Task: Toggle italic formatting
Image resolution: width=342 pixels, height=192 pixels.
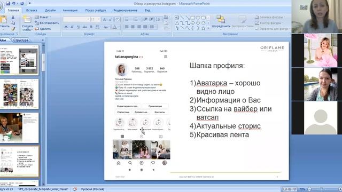Action: pos(72,27)
